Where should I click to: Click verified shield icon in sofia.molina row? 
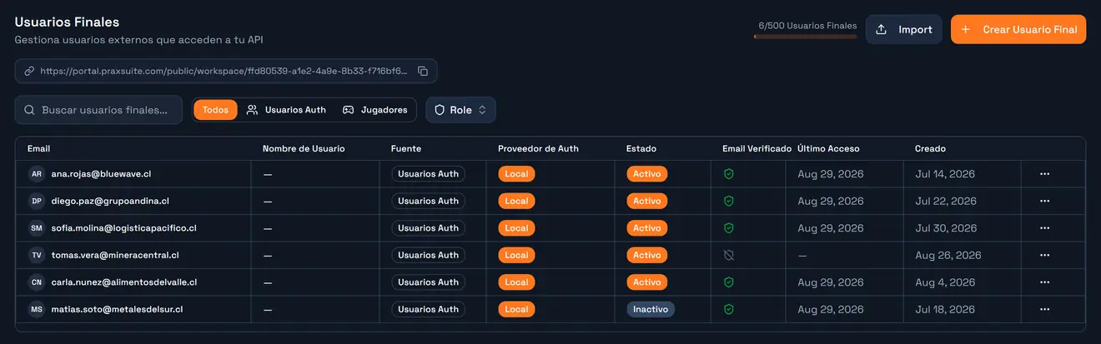tap(728, 228)
